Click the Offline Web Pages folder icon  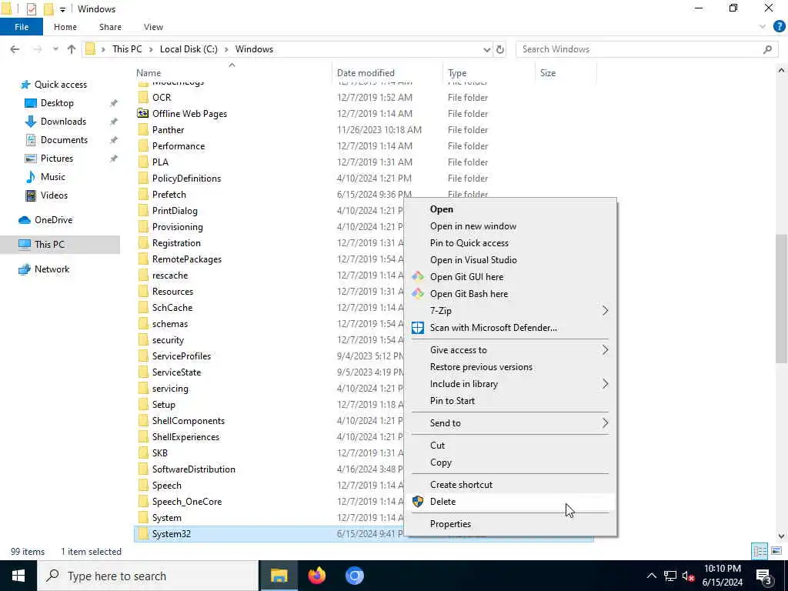coord(143,114)
